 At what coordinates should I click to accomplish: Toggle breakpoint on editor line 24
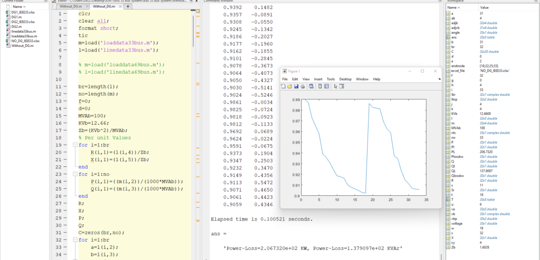[65, 181]
